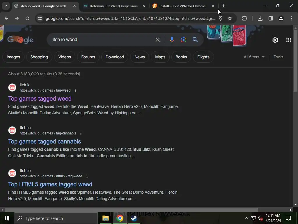Viewport: 298px width, 224px height.
Task: Expand the All filters dropdown
Action: [x=254, y=57]
